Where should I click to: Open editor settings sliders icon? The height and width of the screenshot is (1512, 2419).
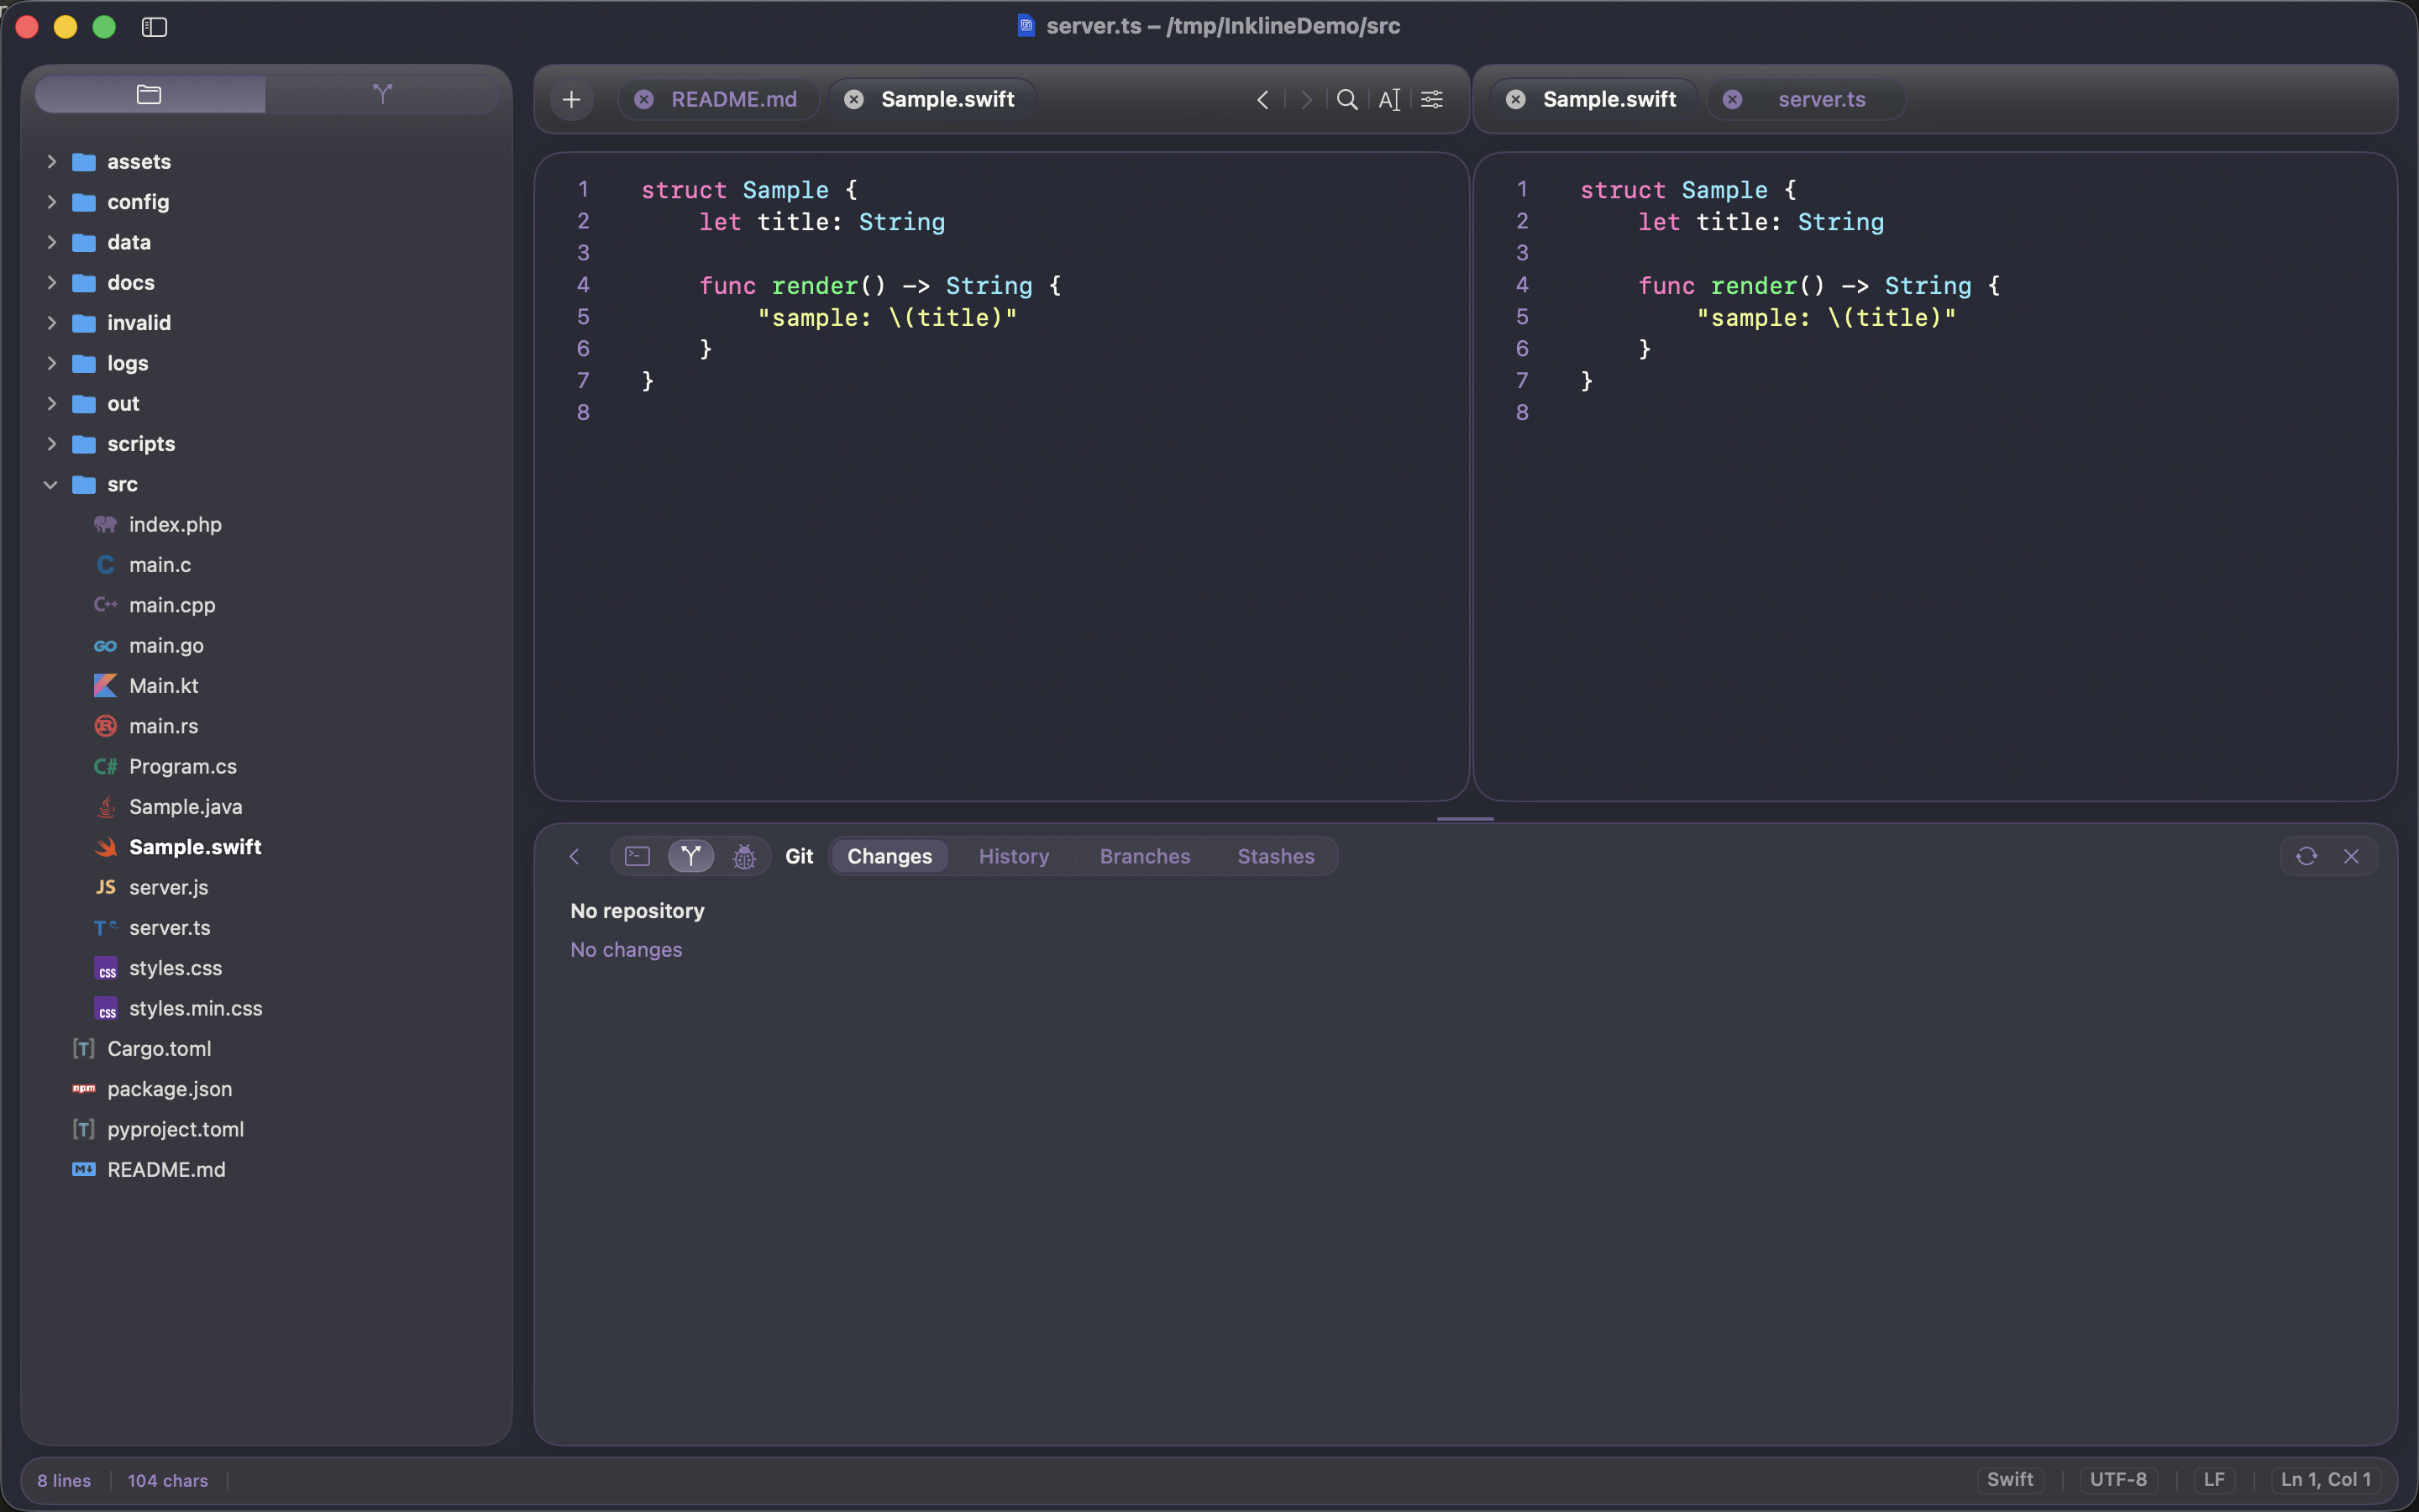[1431, 99]
